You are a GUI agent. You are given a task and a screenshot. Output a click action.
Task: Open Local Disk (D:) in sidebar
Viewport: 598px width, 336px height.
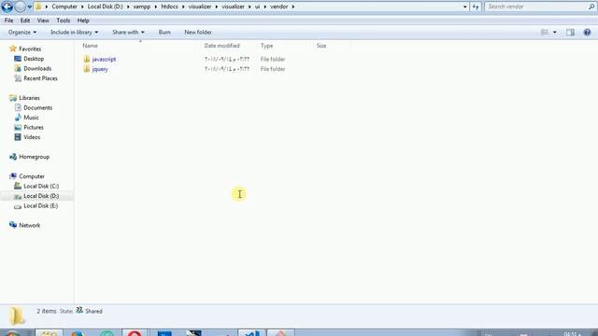coord(41,196)
